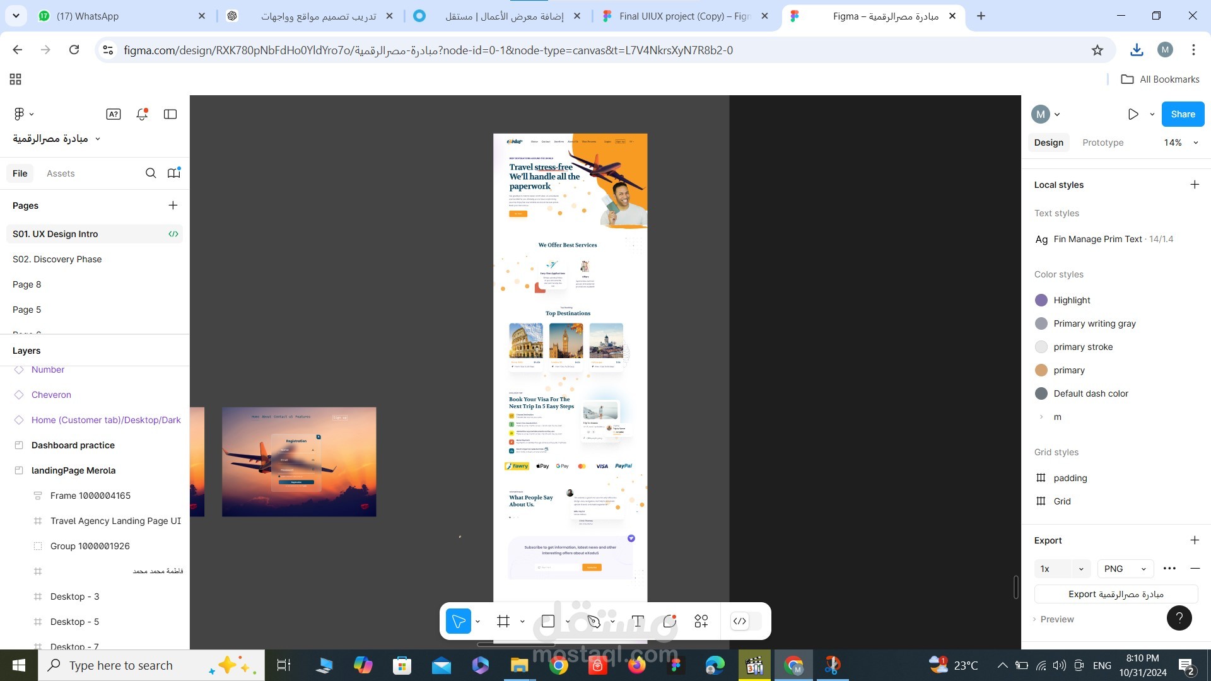Screen dimensions: 1211x681
Task: Open Windows Start menu
Action: (18, 665)
